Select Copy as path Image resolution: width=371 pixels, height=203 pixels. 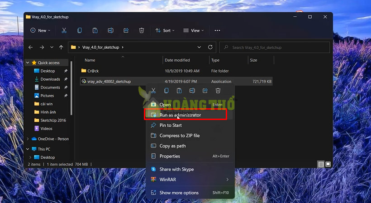[190, 146]
